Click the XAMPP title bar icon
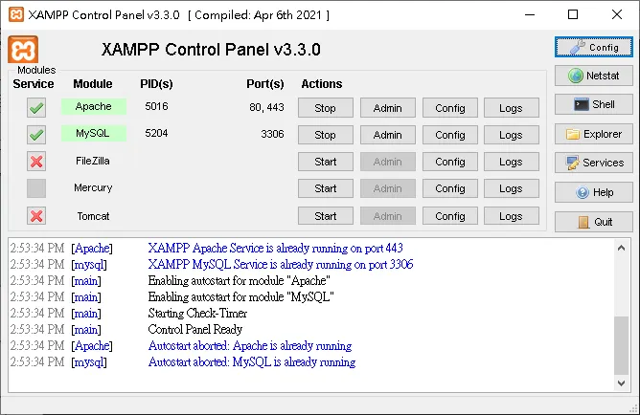The width and height of the screenshot is (640, 415). pos(16,14)
